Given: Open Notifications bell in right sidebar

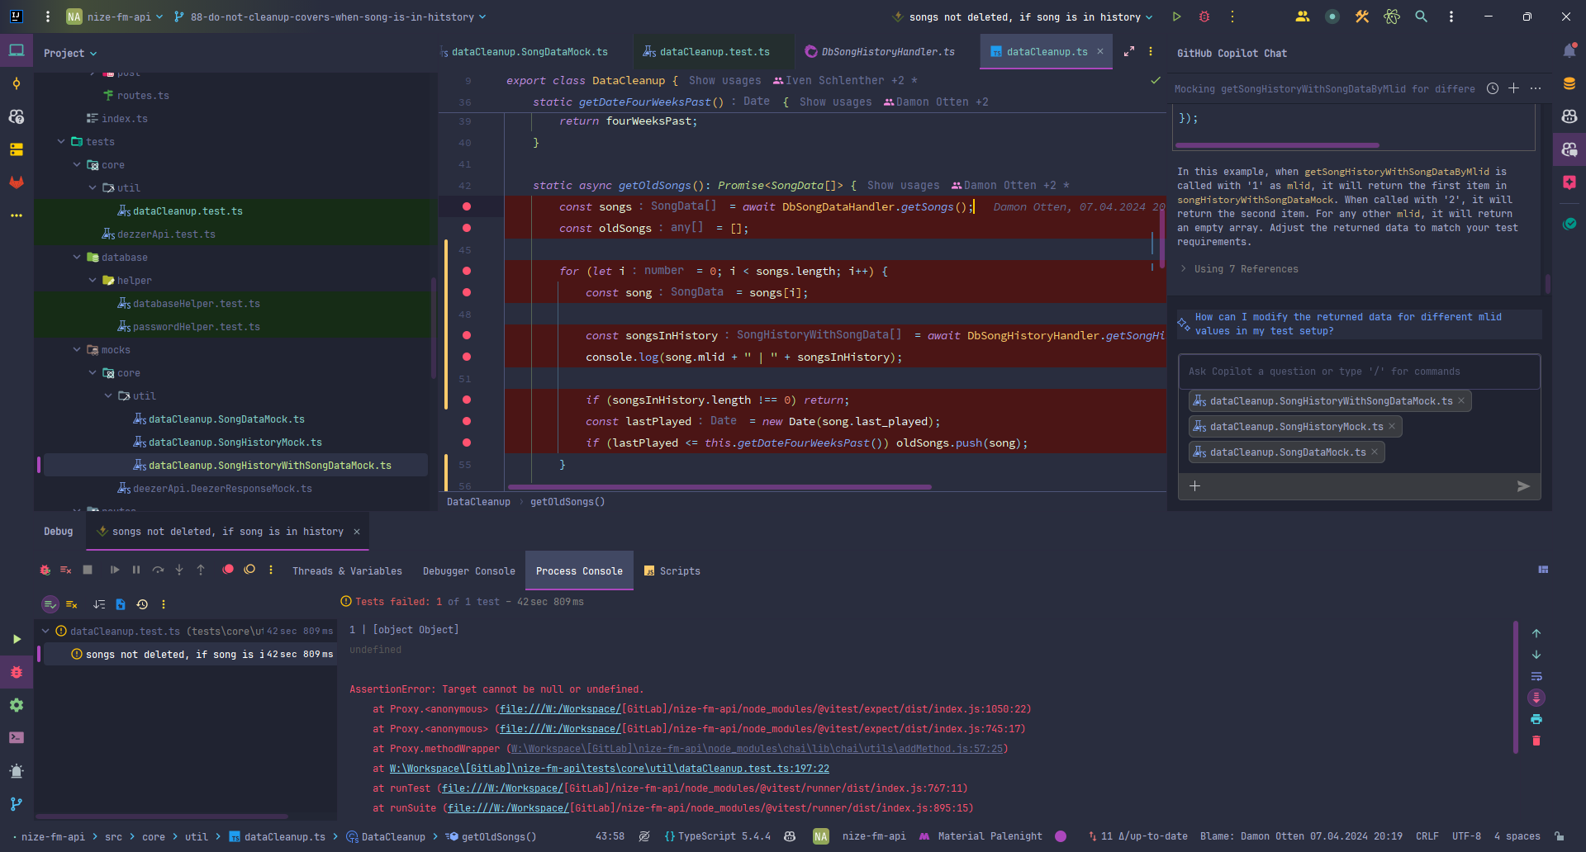Looking at the screenshot, I should pos(1569,51).
